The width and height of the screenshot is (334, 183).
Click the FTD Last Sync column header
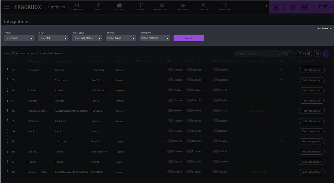(x=144, y=61)
